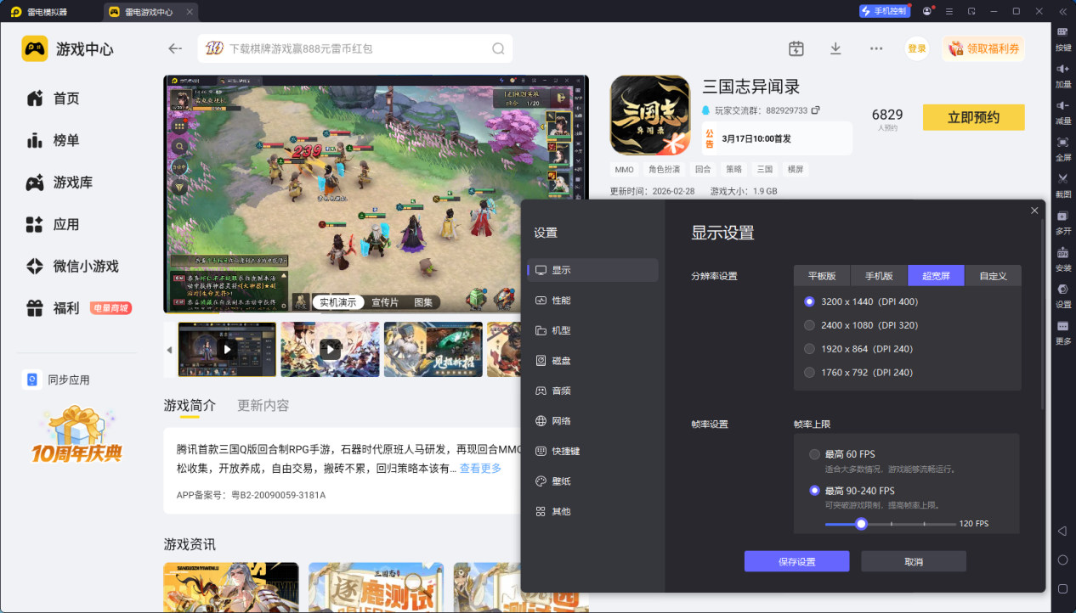Select 2400 x 1080 (DPI 320) resolution
1076x613 pixels.
[x=810, y=325]
